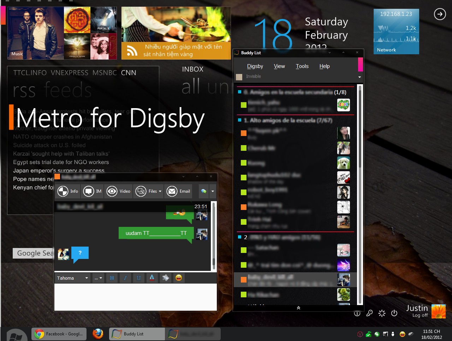Open the Windows Start orb
The width and height of the screenshot is (452, 341).
click(x=17, y=335)
